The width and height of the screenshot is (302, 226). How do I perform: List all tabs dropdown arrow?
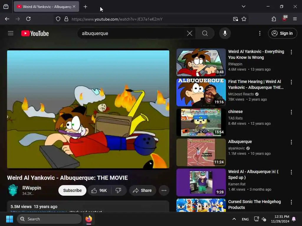[243, 6]
